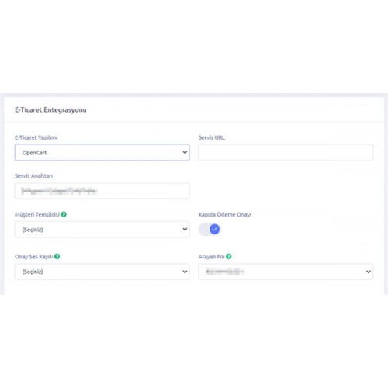Screen dimensions: 388x388
Task: Click the Arayan No label text
Action: tap(211, 256)
